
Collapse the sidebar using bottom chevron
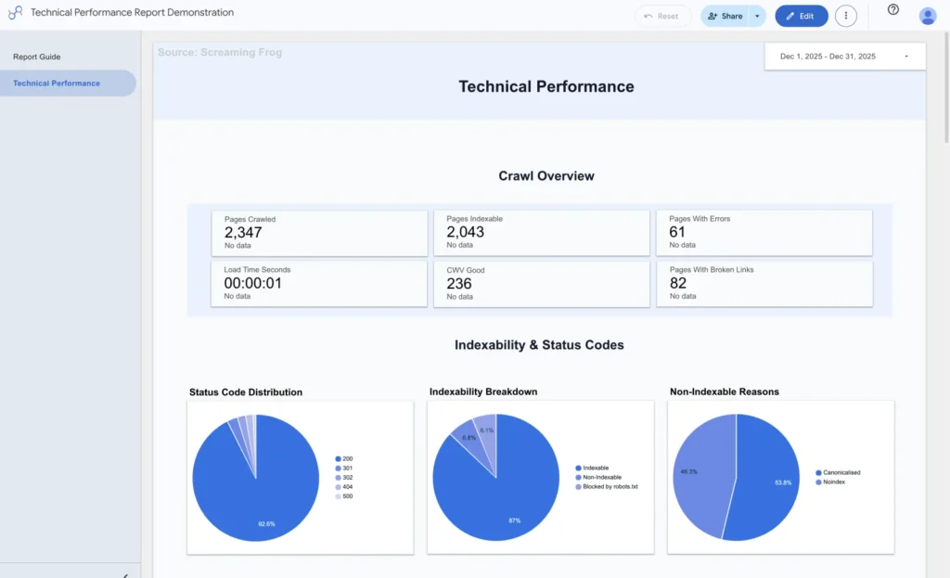coord(125,575)
